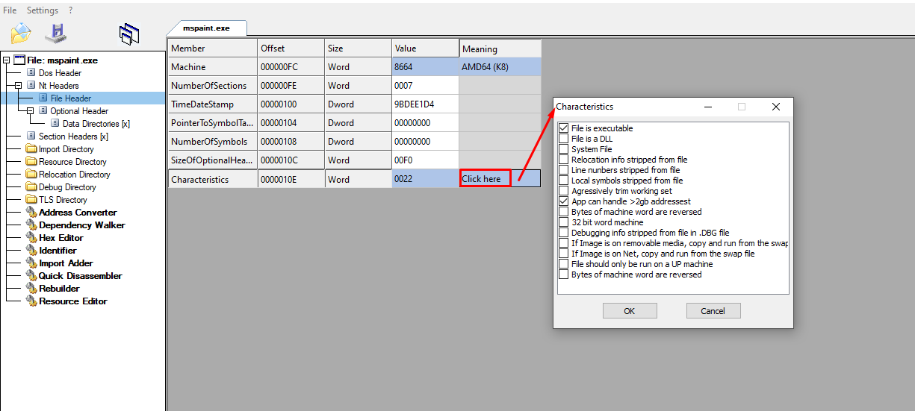Open the TLS Directory folder icon

pyautogui.click(x=31, y=200)
